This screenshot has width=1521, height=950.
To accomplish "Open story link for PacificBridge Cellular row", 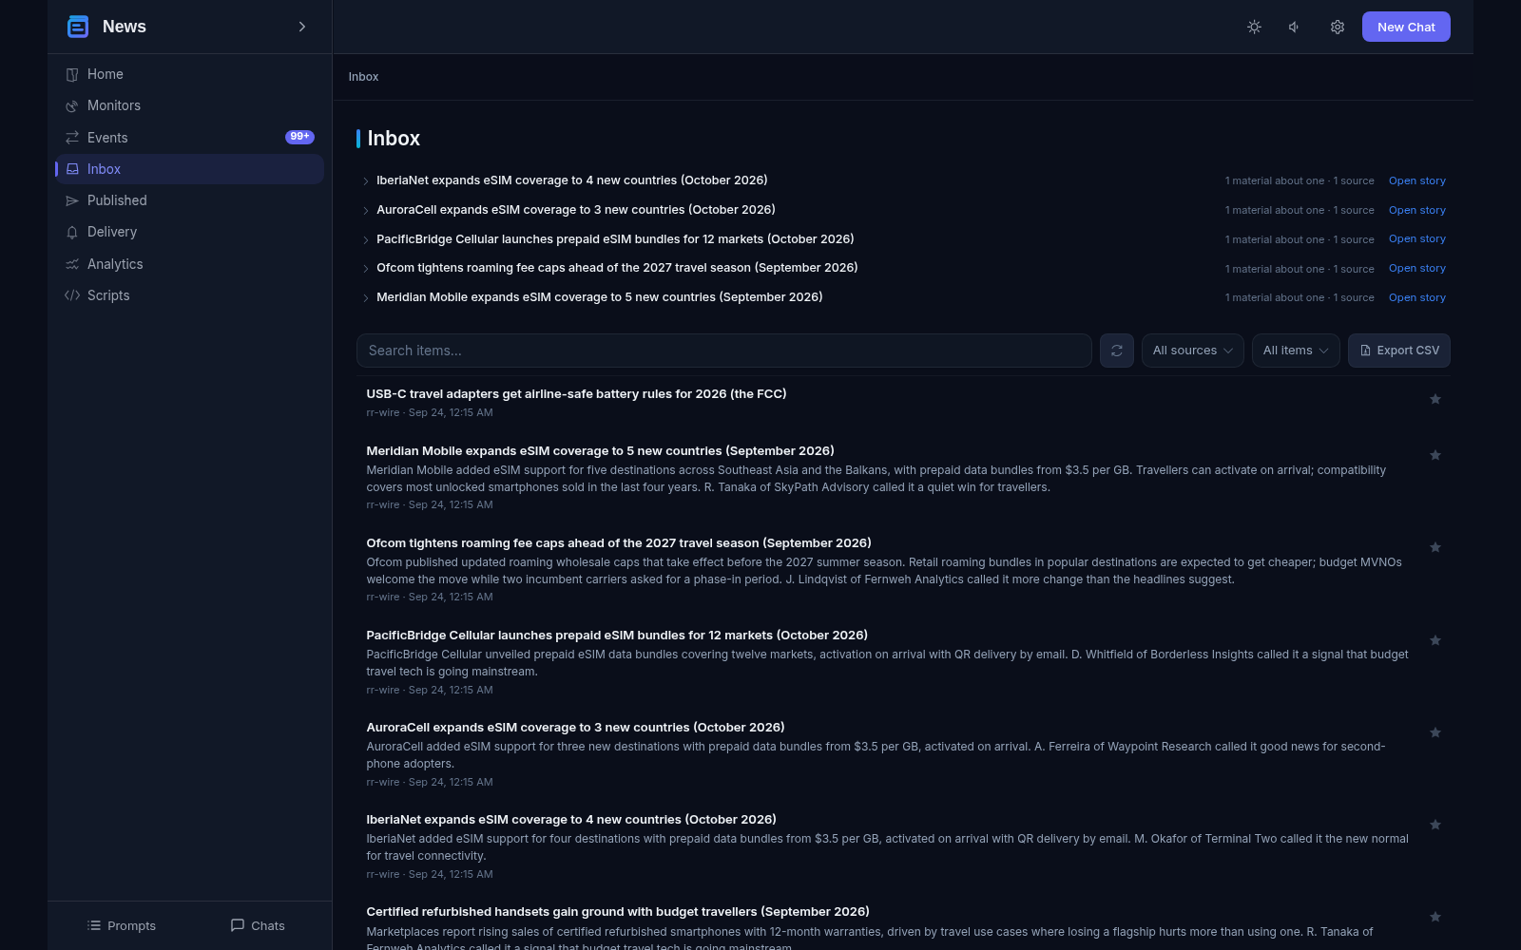I will tap(1416, 238).
